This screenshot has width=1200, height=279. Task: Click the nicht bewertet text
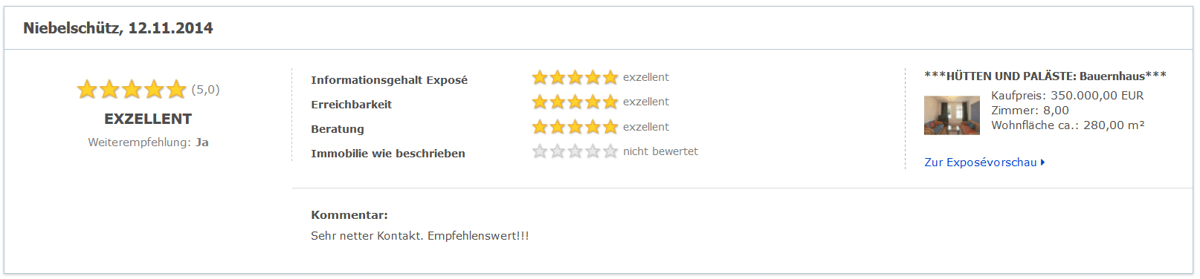point(660,151)
